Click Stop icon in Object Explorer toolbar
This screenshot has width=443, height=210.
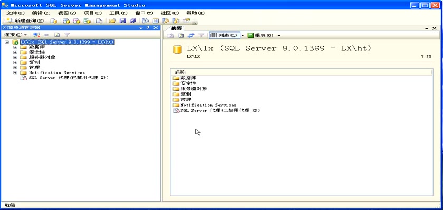(46, 35)
